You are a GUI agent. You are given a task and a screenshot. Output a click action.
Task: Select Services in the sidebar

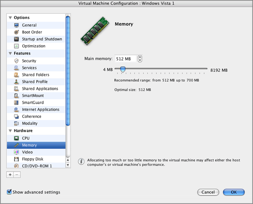[x=36, y=68]
